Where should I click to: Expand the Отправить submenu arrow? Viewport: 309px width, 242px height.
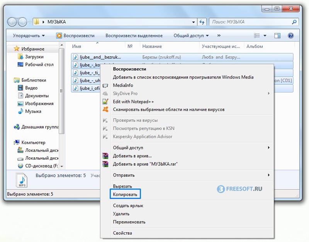268,175
